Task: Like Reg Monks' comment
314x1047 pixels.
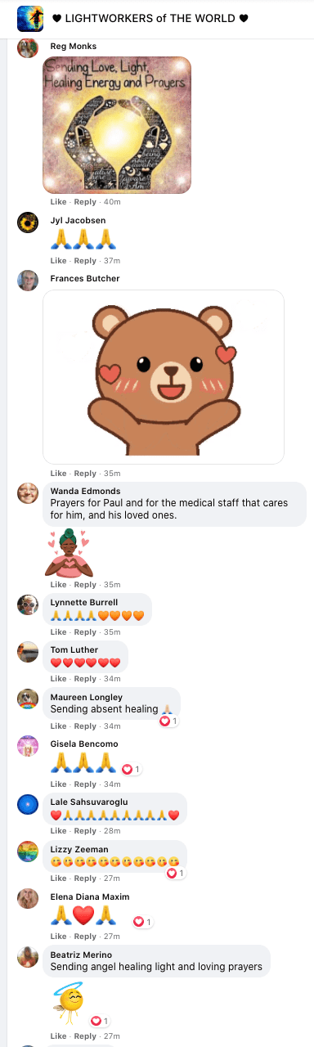Action: tap(58, 202)
